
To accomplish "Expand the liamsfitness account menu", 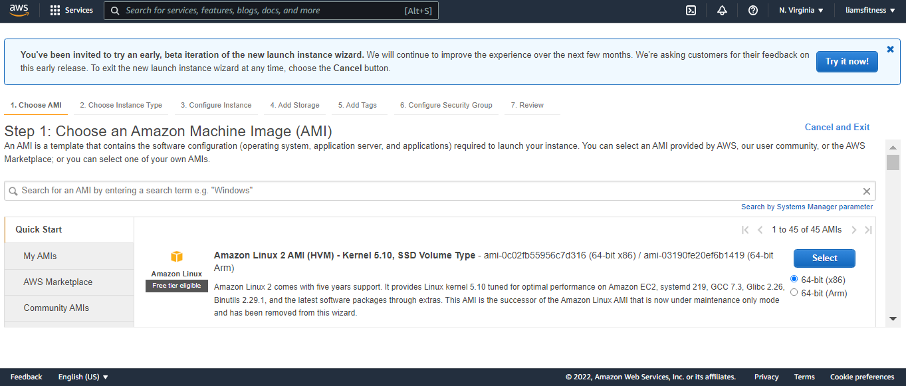I will 869,11.
